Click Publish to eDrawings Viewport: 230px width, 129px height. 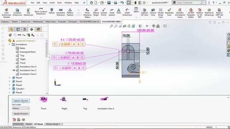point(209,12)
